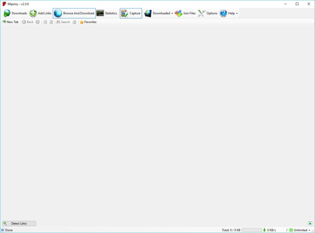Click the Total: 0 / 0 KB text

pyautogui.click(x=231, y=230)
